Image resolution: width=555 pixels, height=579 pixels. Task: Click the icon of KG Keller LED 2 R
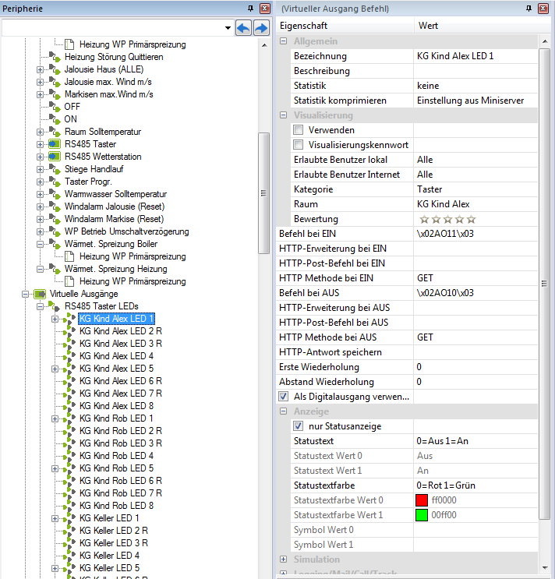(69, 531)
